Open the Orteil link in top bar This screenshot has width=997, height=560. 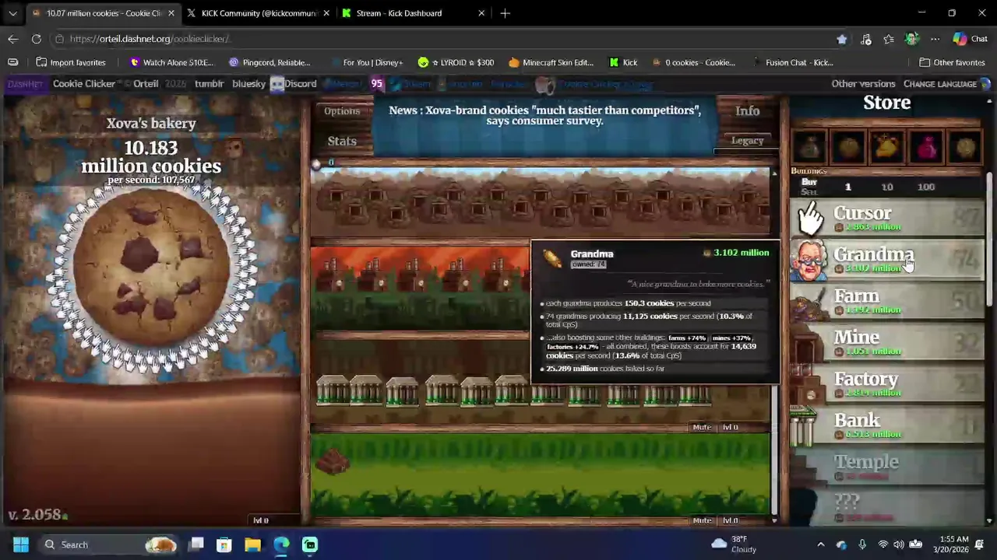[x=146, y=84]
